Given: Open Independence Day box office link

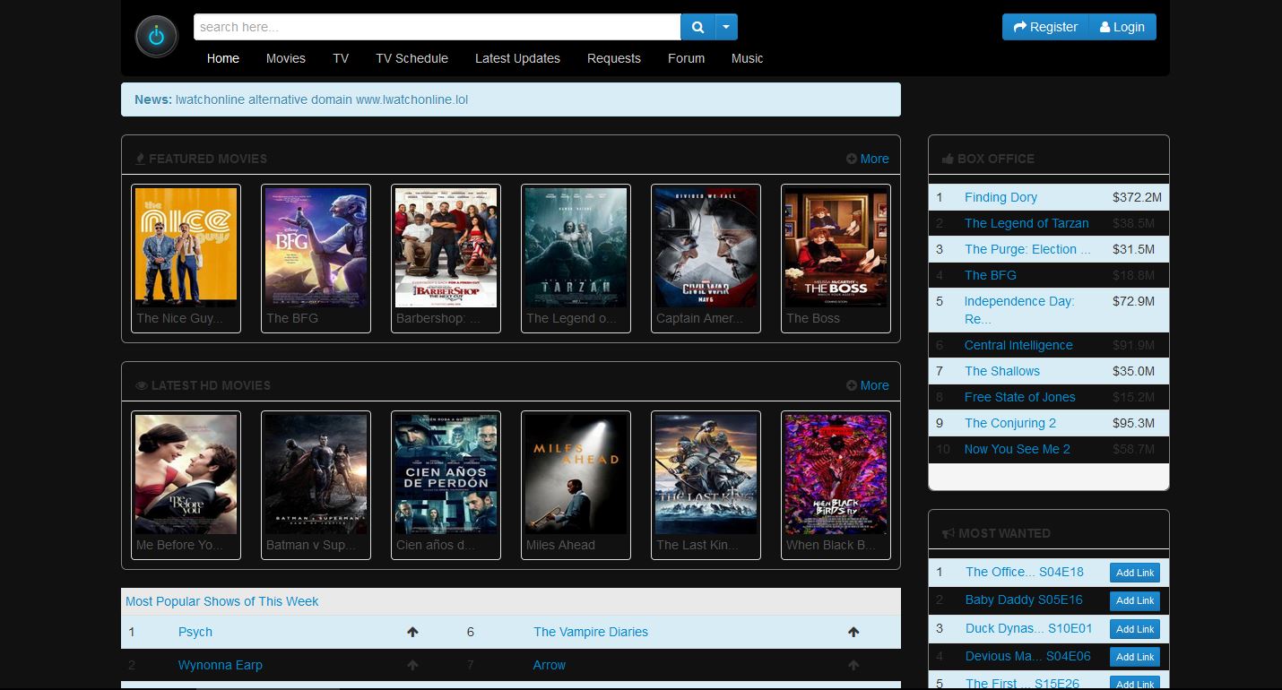Looking at the screenshot, I should (1019, 310).
